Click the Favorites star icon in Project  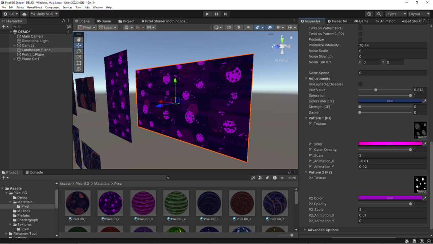(282, 178)
